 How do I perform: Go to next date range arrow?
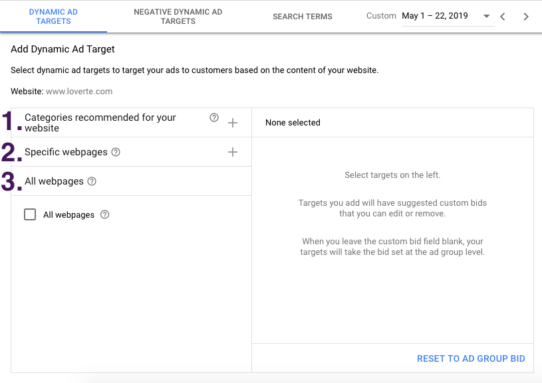(526, 16)
